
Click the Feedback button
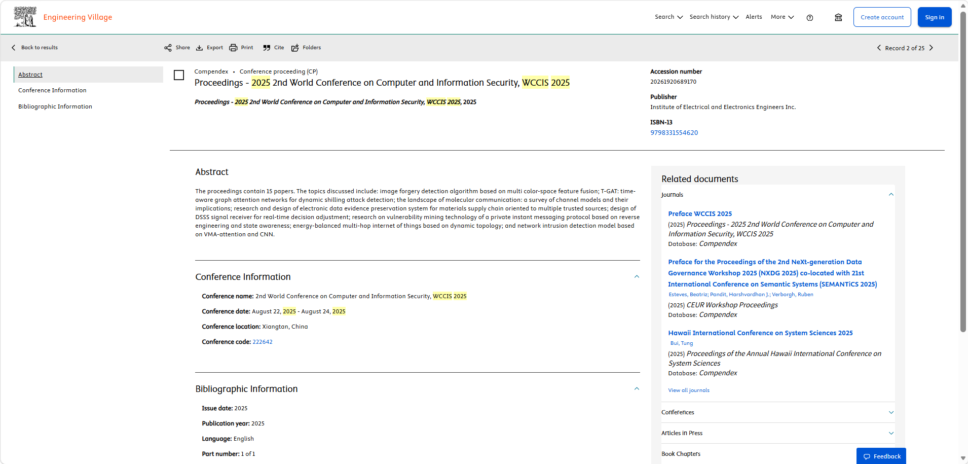tap(881, 456)
